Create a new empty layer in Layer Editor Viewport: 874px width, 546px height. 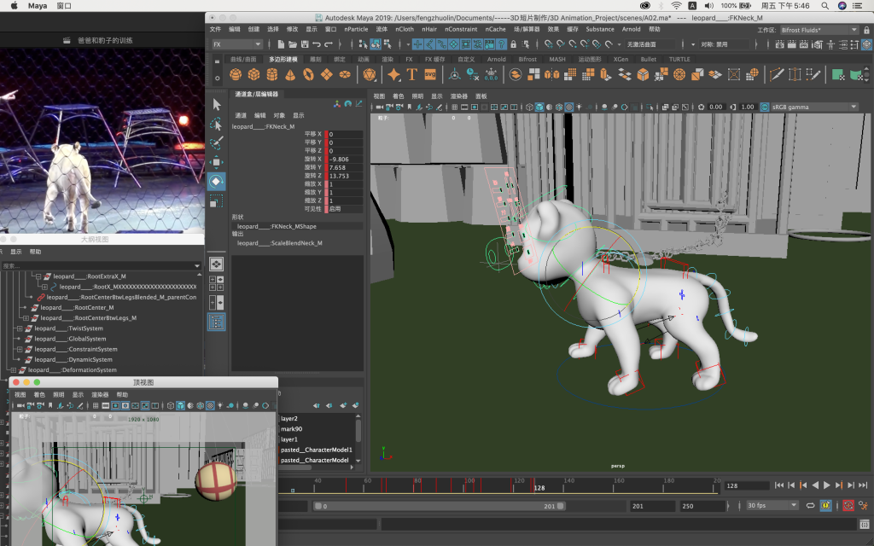point(343,405)
